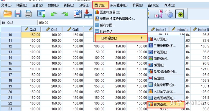Screen dimensions: 209x111
Task: Choose High-Low chart (盘高-盘低图)
Action: [166, 72]
